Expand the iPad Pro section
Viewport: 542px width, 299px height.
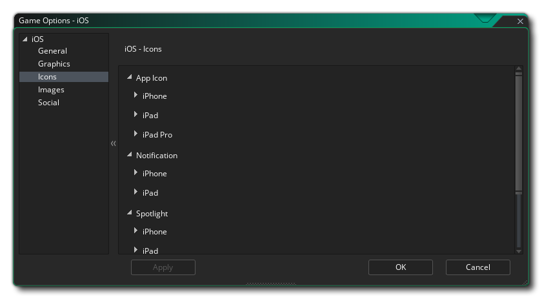pos(136,134)
